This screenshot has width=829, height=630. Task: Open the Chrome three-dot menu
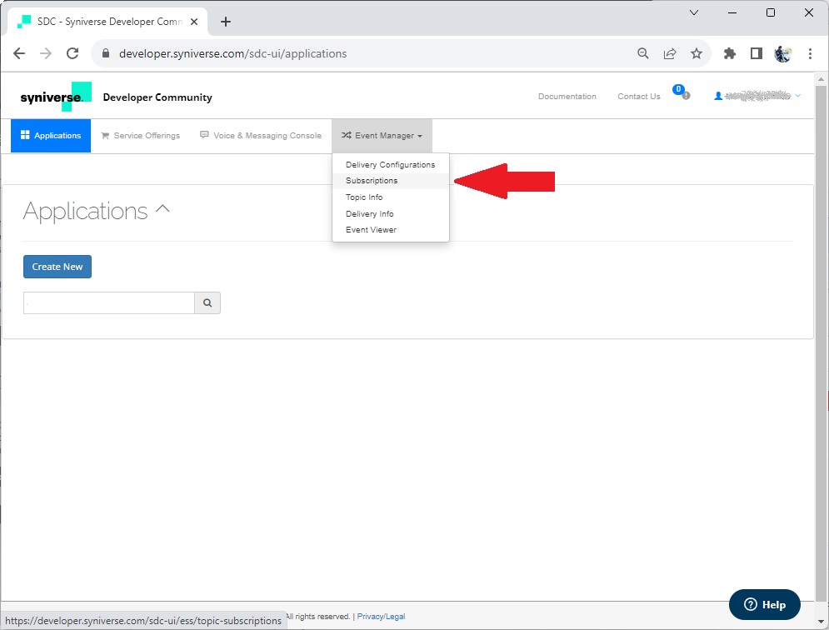tap(810, 53)
